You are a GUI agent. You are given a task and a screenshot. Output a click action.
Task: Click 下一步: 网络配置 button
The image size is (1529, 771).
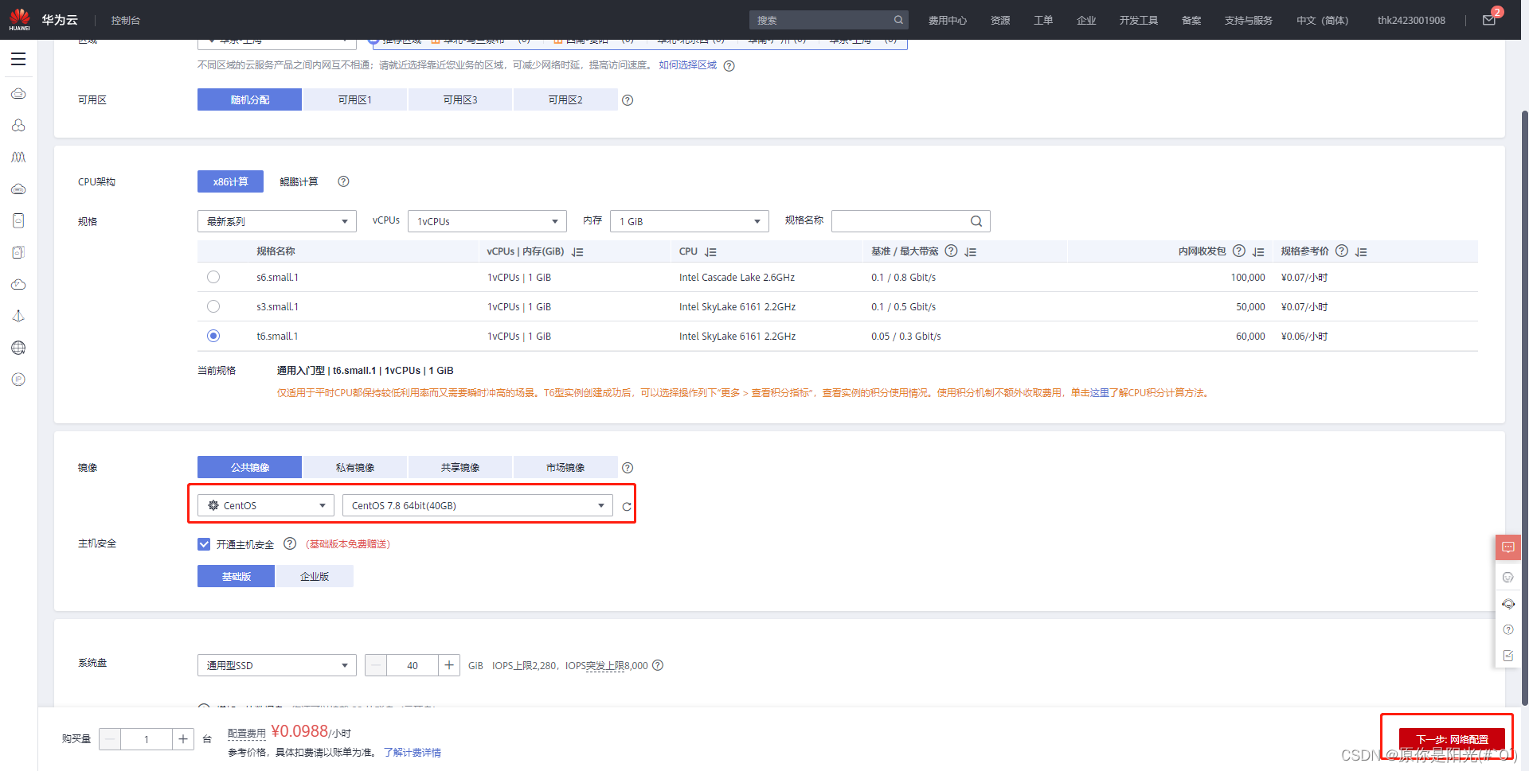[1452, 739]
